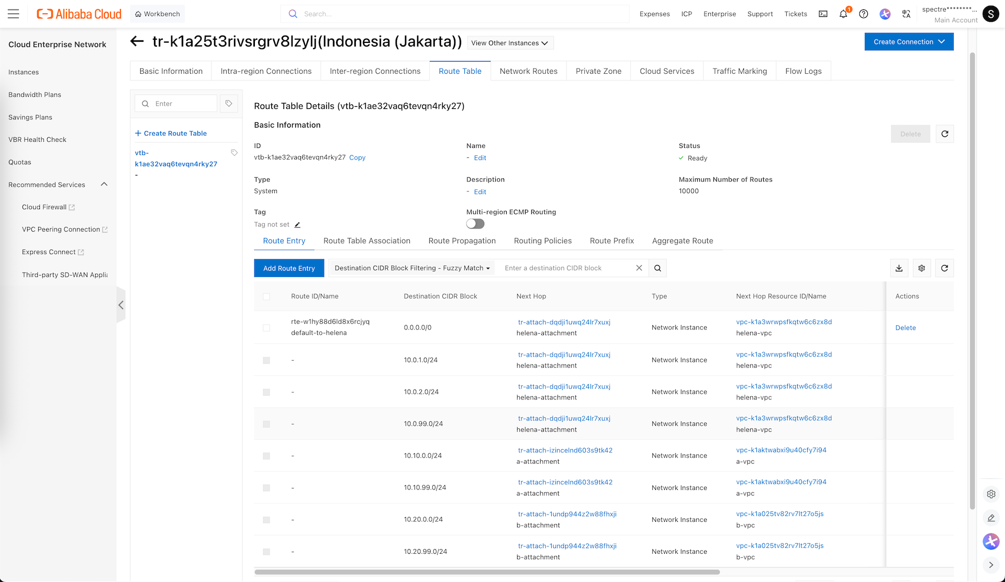Refresh the basic information section
Image resolution: width=1005 pixels, height=582 pixels.
(945, 134)
